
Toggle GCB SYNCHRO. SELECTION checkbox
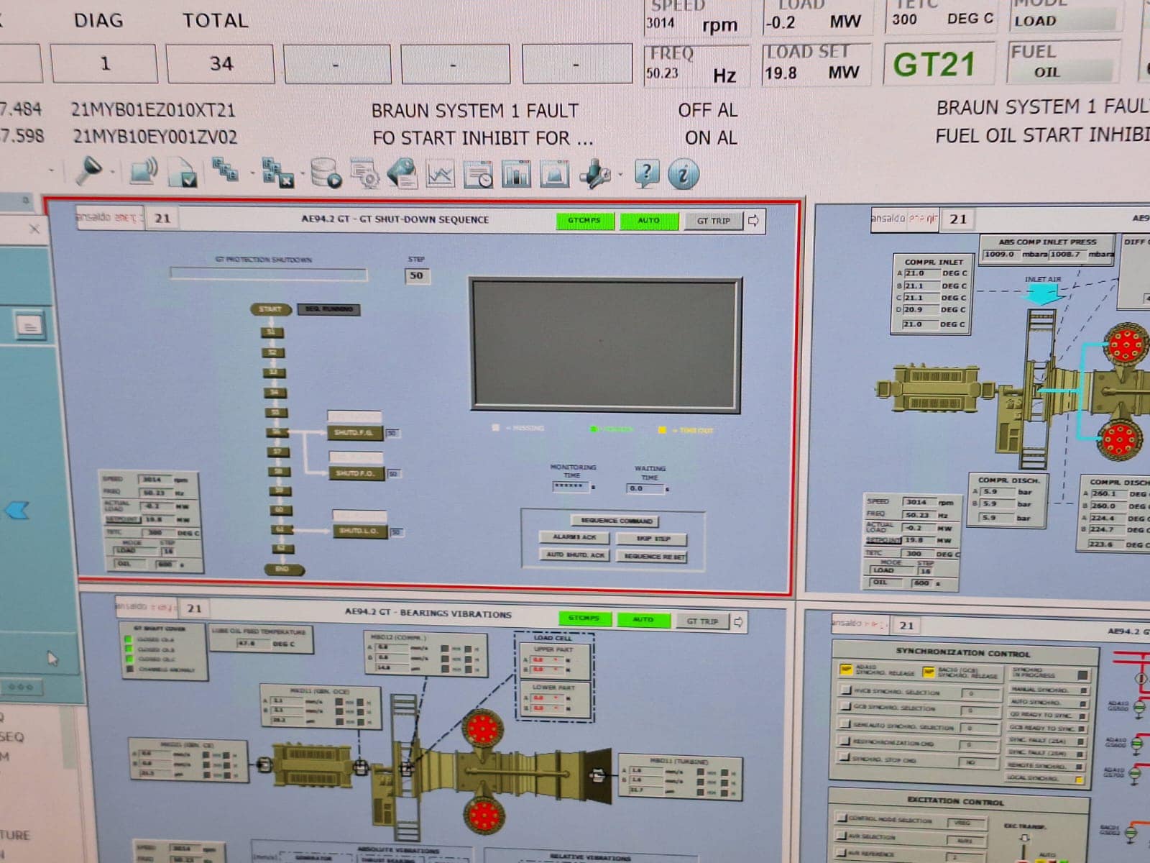point(846,707)
